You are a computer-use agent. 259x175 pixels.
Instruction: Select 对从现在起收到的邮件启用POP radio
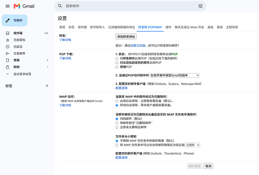[117, 63]
